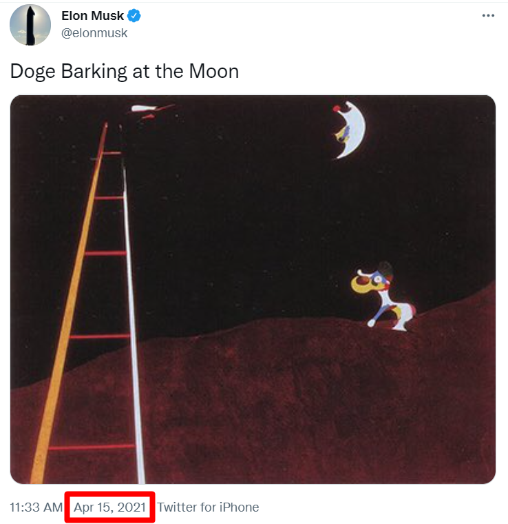This screenshot has height=524, width=508.
Task: Click the bottom red rung of the ladder
Action: click(92, 447)
